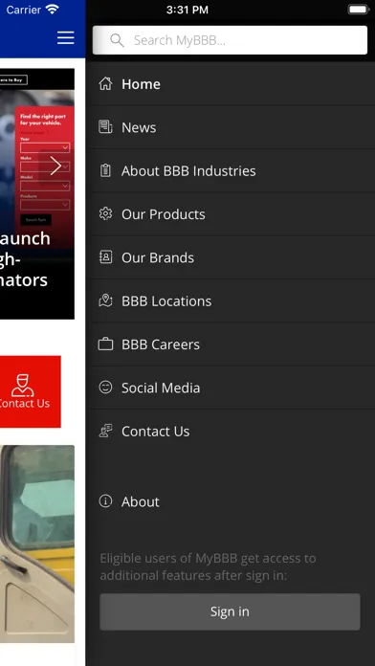
Task: Select Social Media menu entry
Action: pos(231,387)
